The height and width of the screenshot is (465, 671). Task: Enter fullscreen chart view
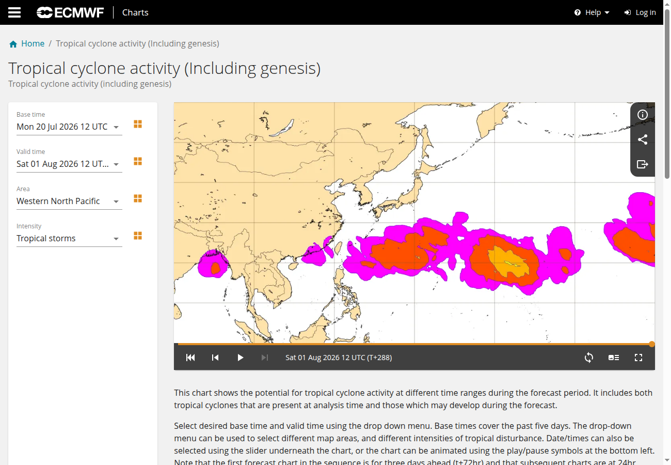pos(638,358)
